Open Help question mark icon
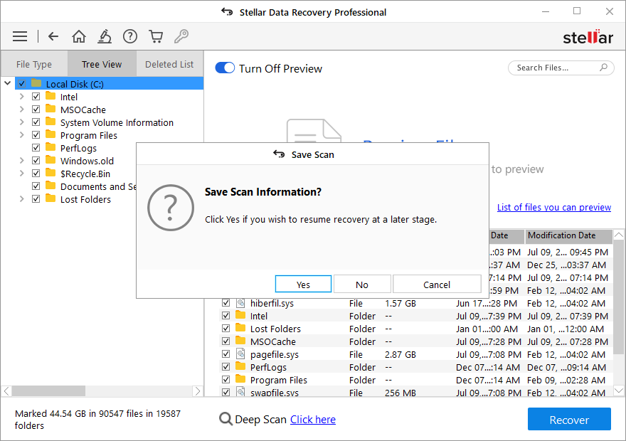 (x=130, y=36)
